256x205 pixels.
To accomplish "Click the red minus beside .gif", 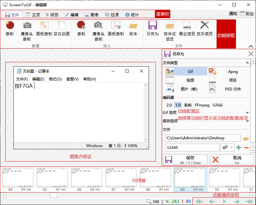I will tap(247, 148).
